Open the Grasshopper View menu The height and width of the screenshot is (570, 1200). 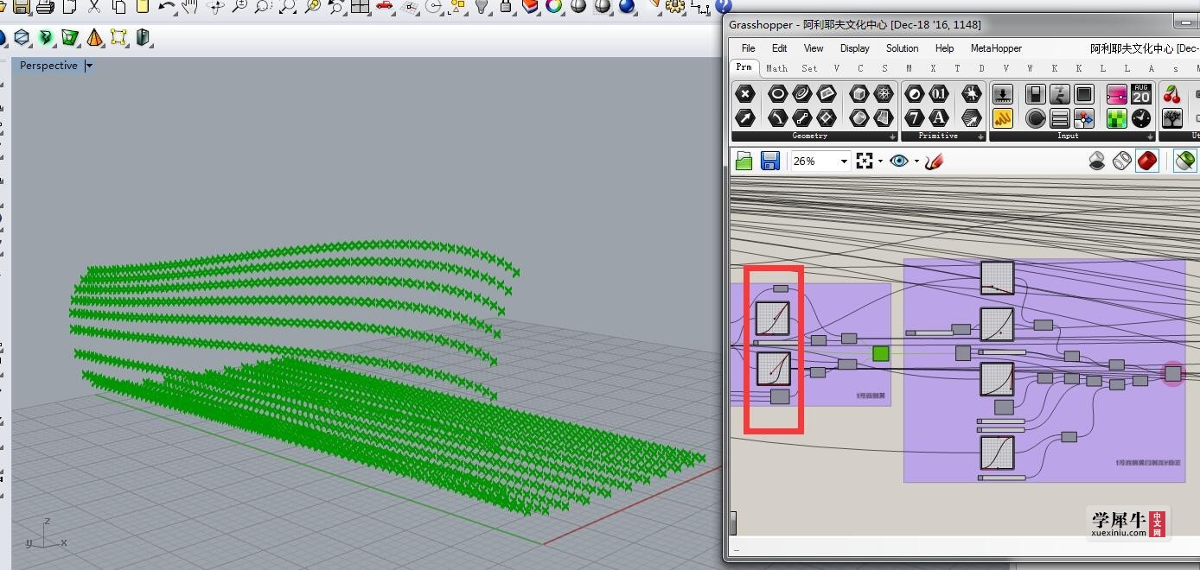click(x=814, y=48)
